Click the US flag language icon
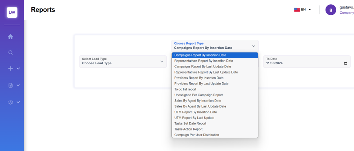Image resolution: width=354 pixels, height=151 pixels. tap(297, 10)
